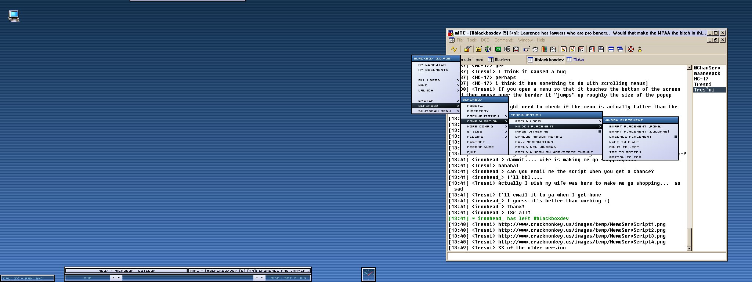Expand the Documentation submenu

pyautogui.click(x=485, y=116)
